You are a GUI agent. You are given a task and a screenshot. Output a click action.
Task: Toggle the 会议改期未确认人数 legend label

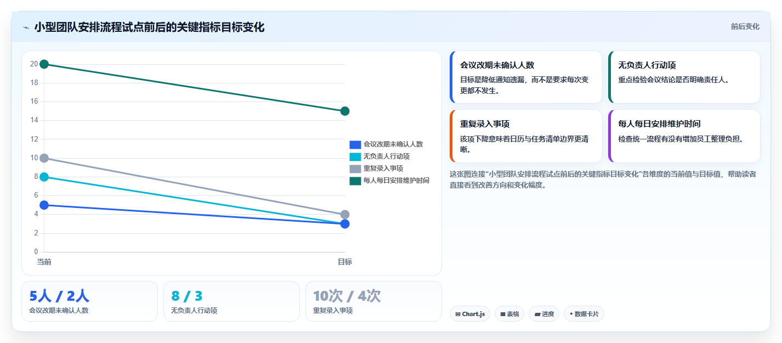pos(393,144)
